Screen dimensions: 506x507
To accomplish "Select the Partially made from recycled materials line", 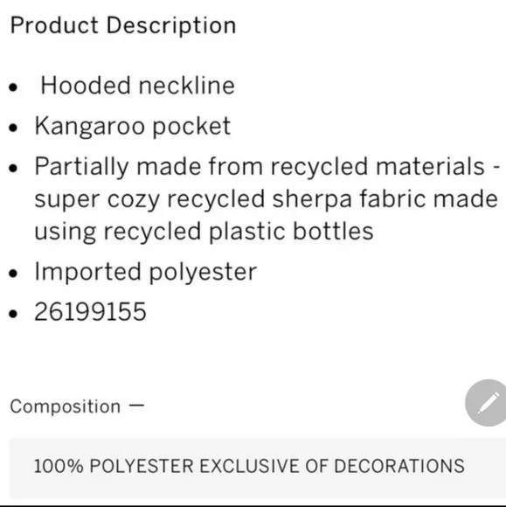I will [x=267, y=166].
